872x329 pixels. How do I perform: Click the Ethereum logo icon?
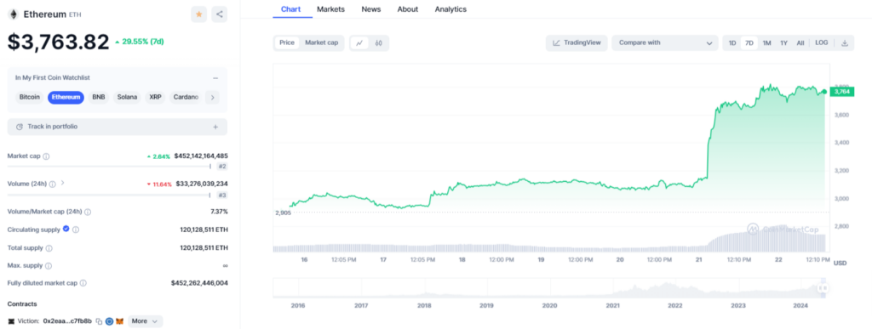coord(14,14)
